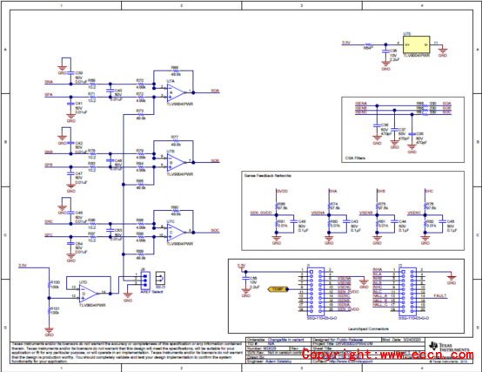
Task: Select the FAULT net label
Action: point(440,295)
